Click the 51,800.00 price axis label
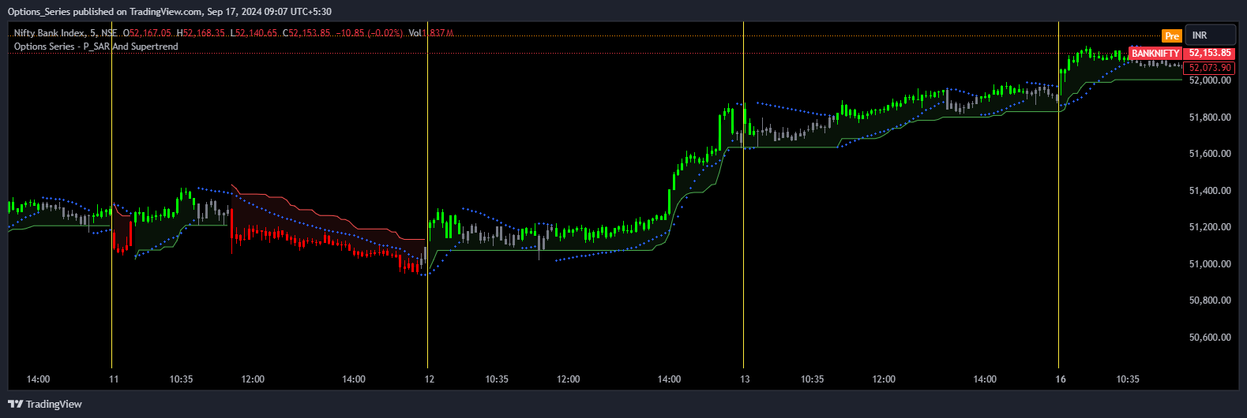Viewport: 1247px width, 418px height. pos(1210,117)
